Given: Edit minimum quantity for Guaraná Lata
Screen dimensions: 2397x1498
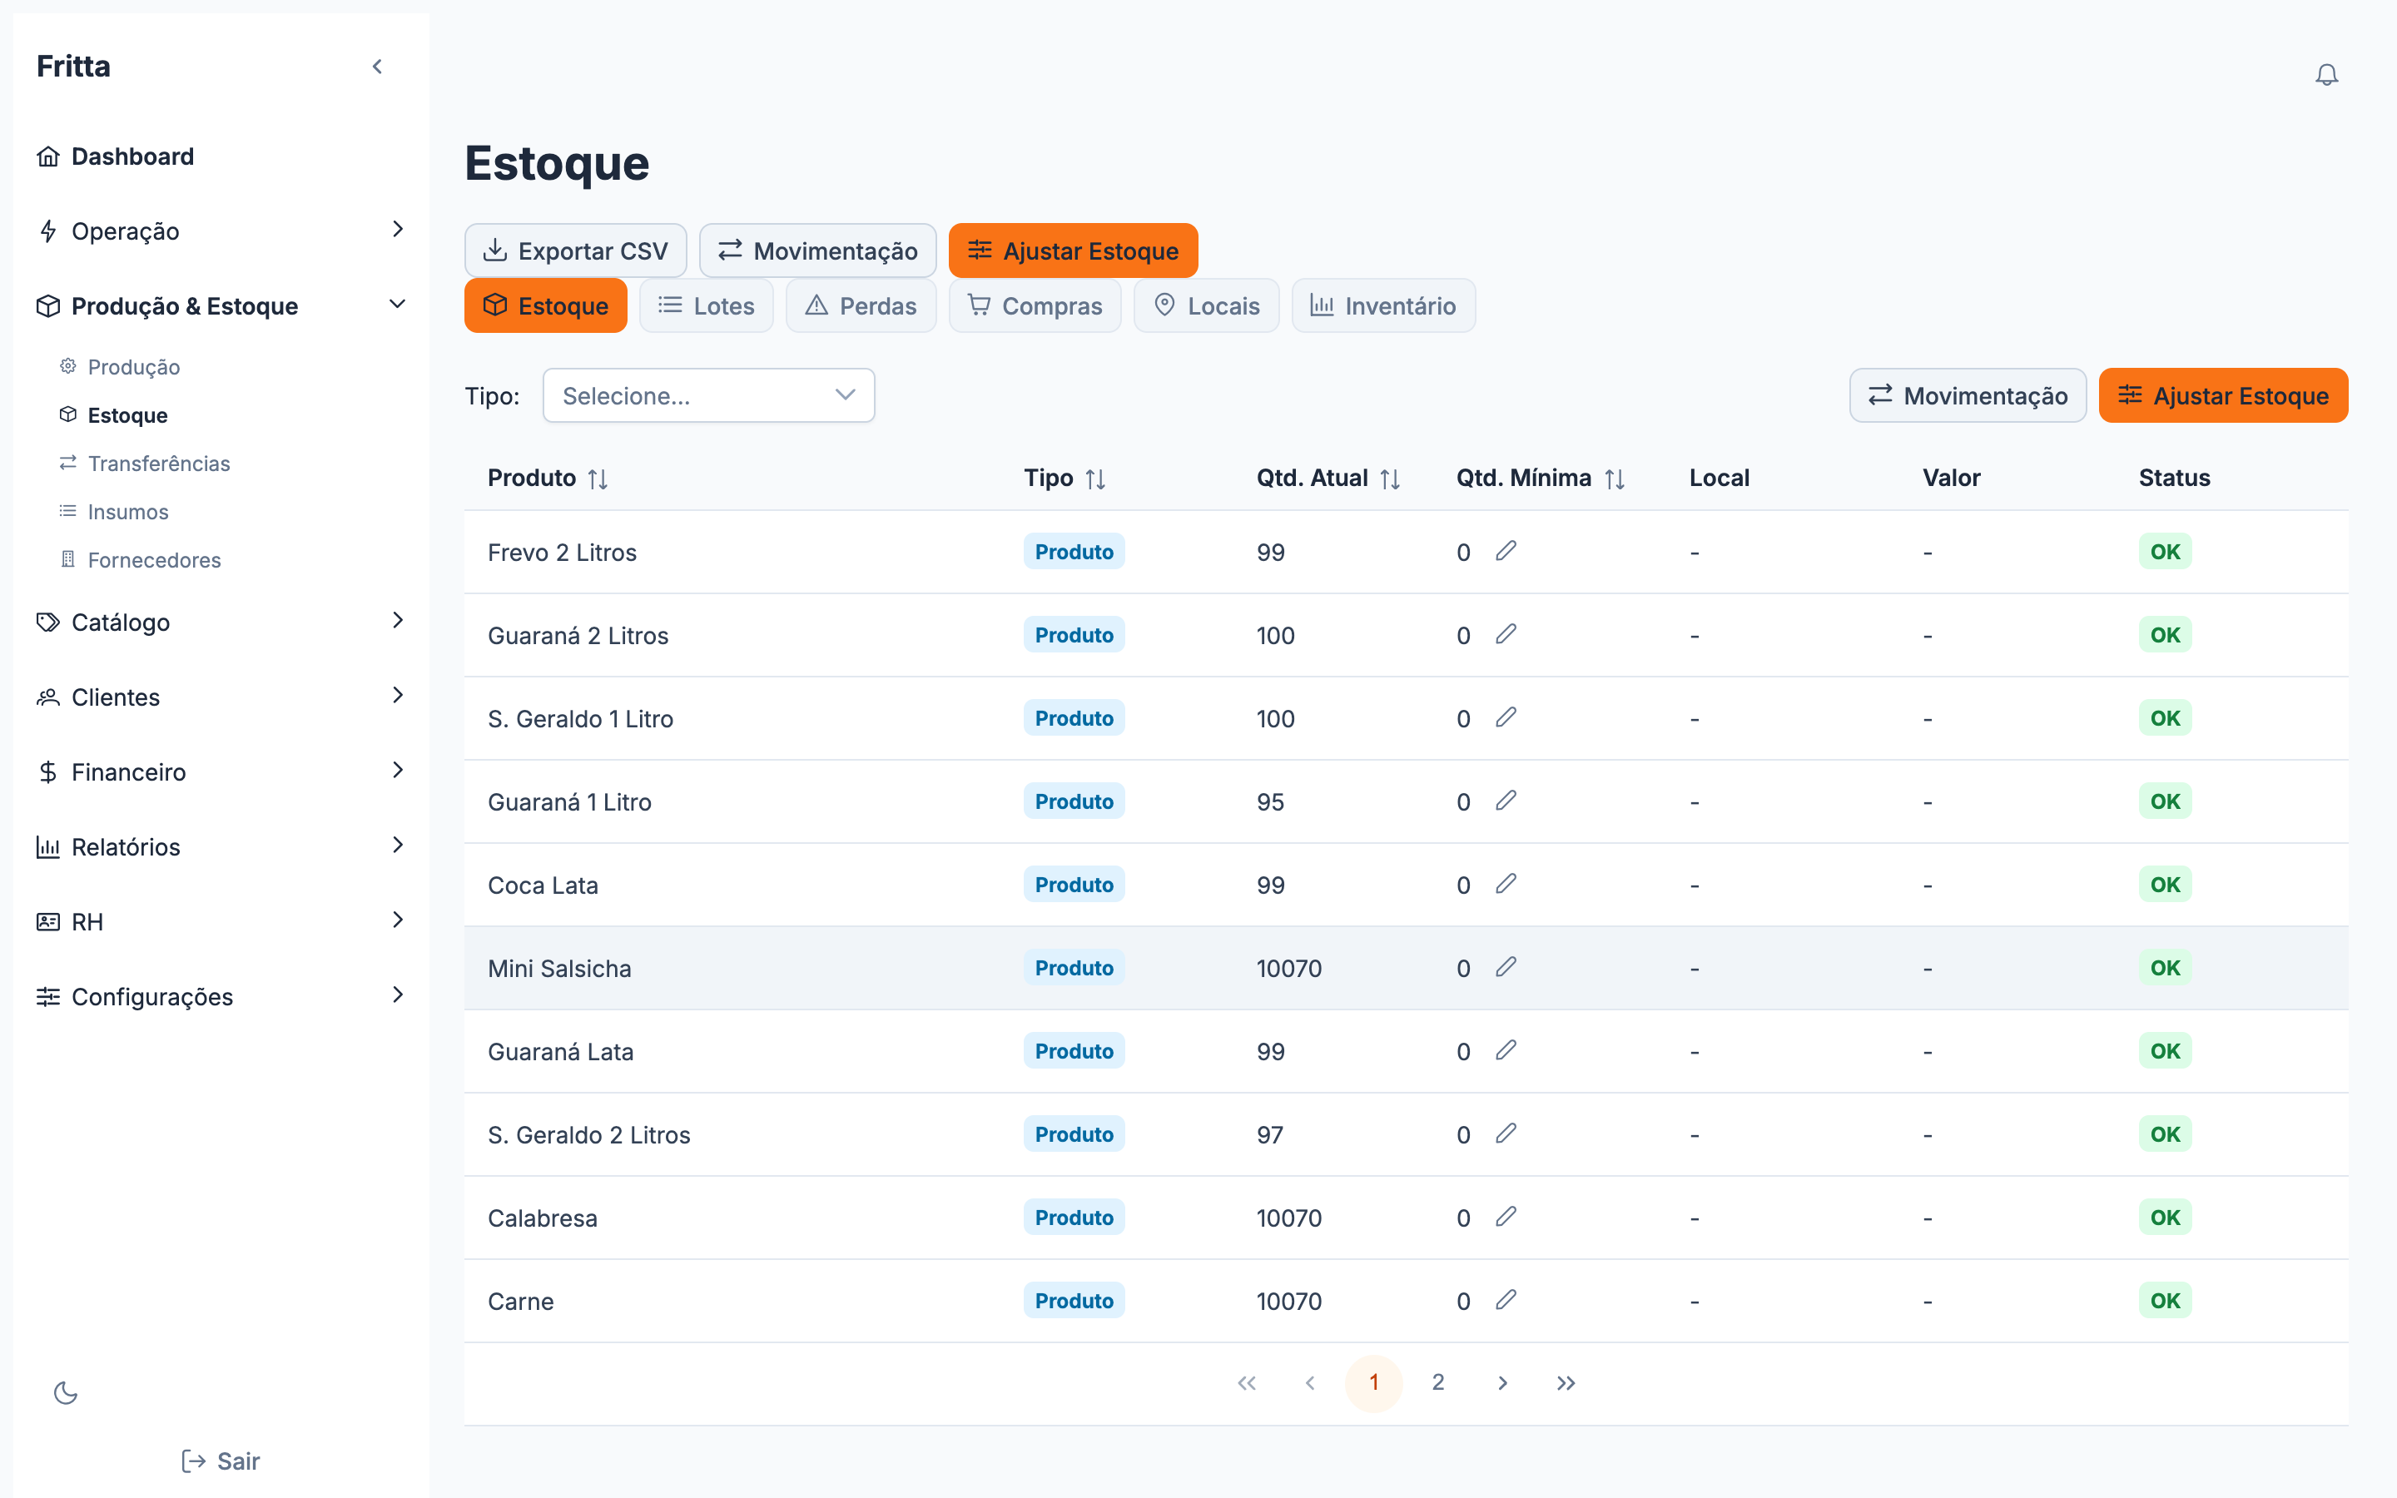Looking at the screenshot, I should point(1506,1050).
